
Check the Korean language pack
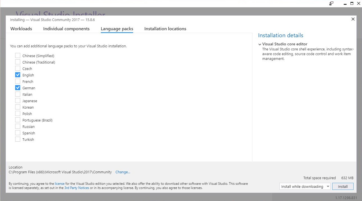click(x=18, y=107)
